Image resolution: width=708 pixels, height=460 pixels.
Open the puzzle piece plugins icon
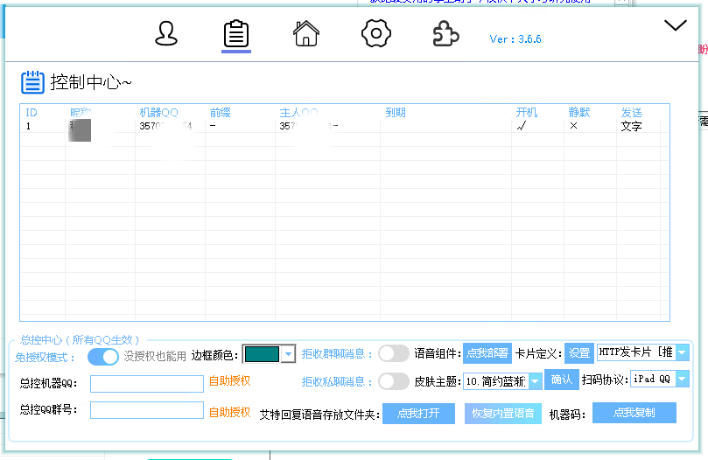[x=446, y=34]
